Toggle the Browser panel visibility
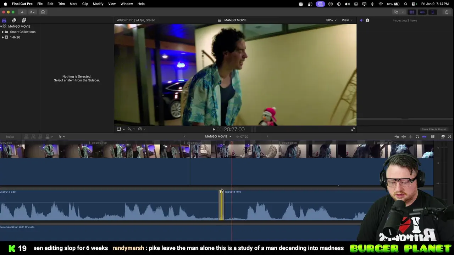454x255 pixels. click(412, 12)
